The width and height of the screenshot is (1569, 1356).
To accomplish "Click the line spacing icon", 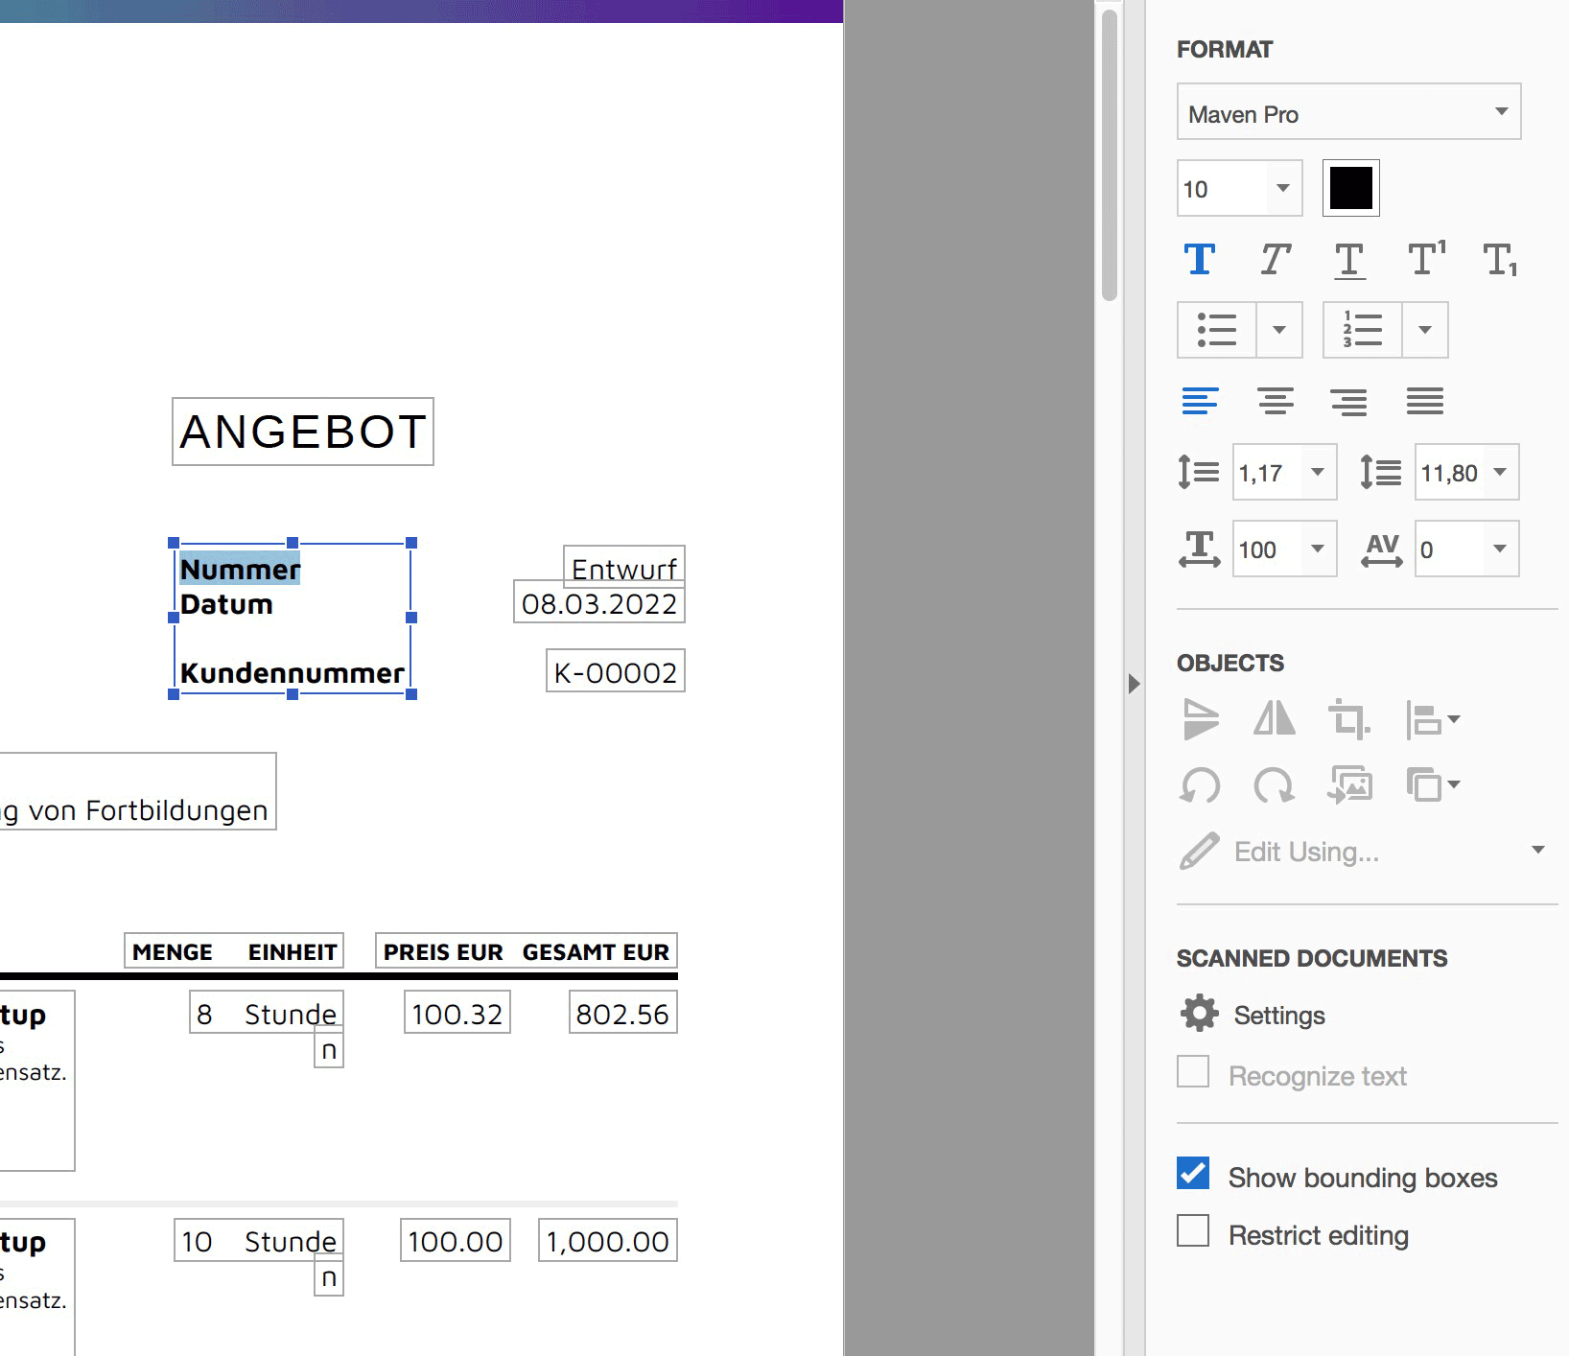I will click(1199, 472).
